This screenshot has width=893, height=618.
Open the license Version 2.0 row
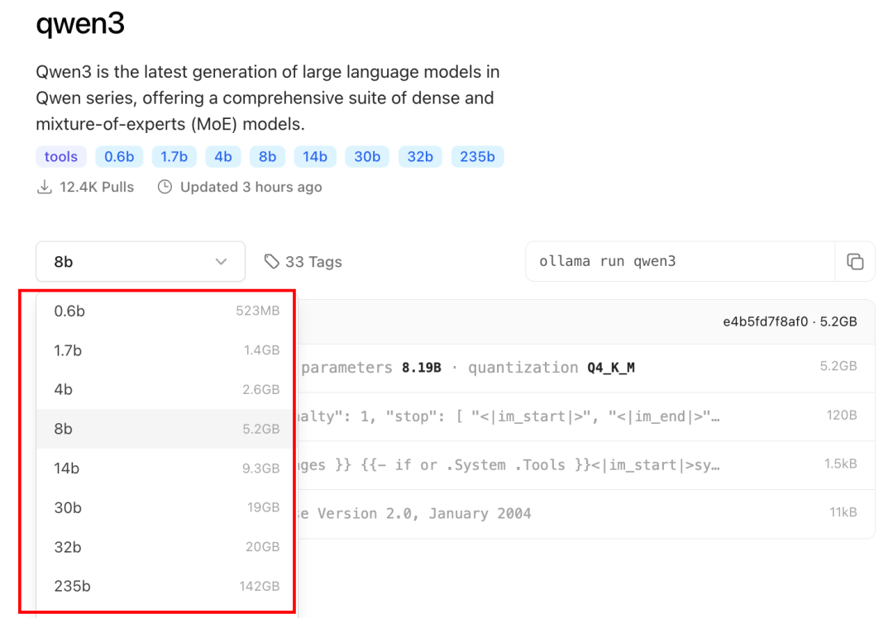(x=586, y=514)
